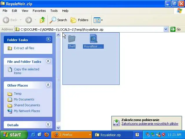Viewport: 185px width, 139px height.
Task: Click task pane scroll down arrow
Action: [58, 128]
